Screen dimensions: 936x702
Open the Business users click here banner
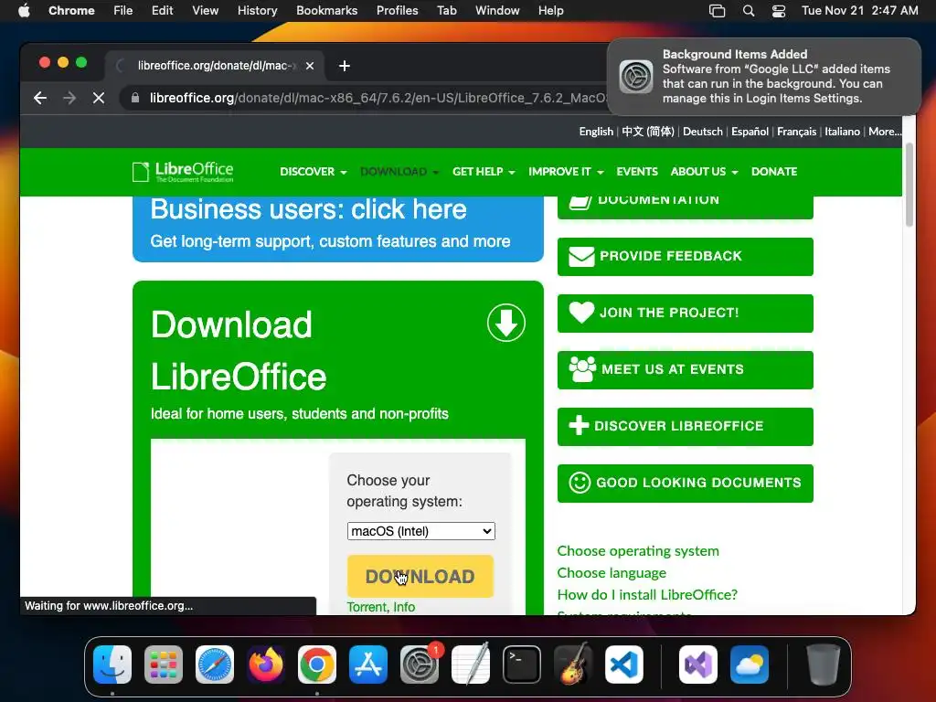(338, 228)
